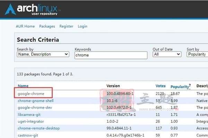The height and width of the screenshot is (138, 208).
Task: Click the popularity value 18.67
Action: tap(175, 94)
